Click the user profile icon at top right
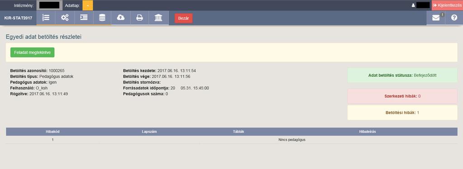Viewport: 463px width, 169px height. coord(413,5)
